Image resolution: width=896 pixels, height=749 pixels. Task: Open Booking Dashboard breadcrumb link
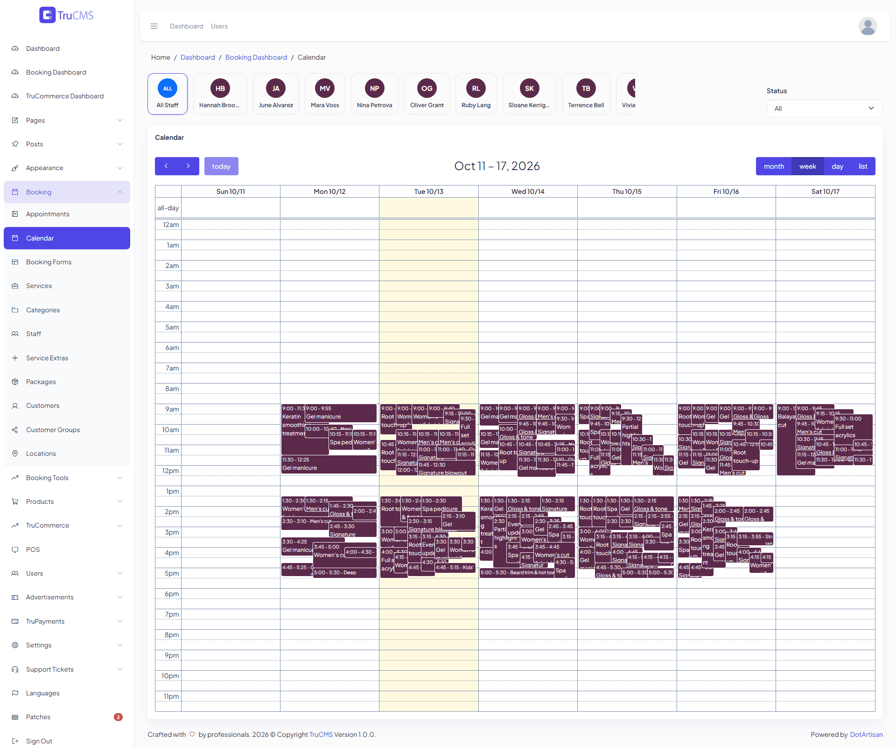coord(256,57)
